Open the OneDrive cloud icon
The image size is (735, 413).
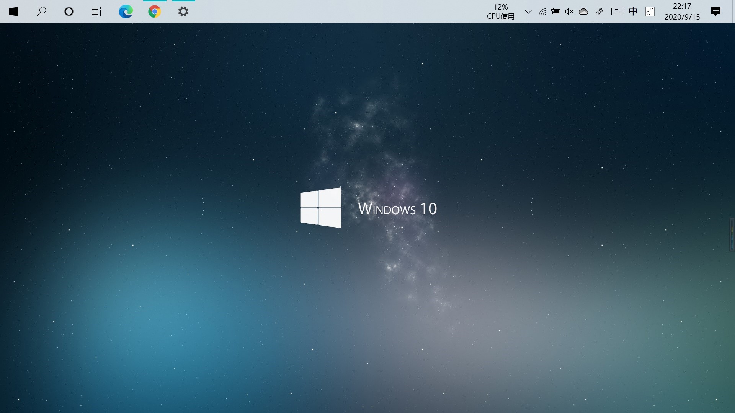click(583, 11)
